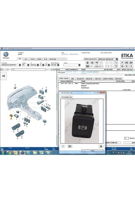The image size is (135, 202).
Task: Open the INFOLINE tab
Action: (x=53, y=59)
